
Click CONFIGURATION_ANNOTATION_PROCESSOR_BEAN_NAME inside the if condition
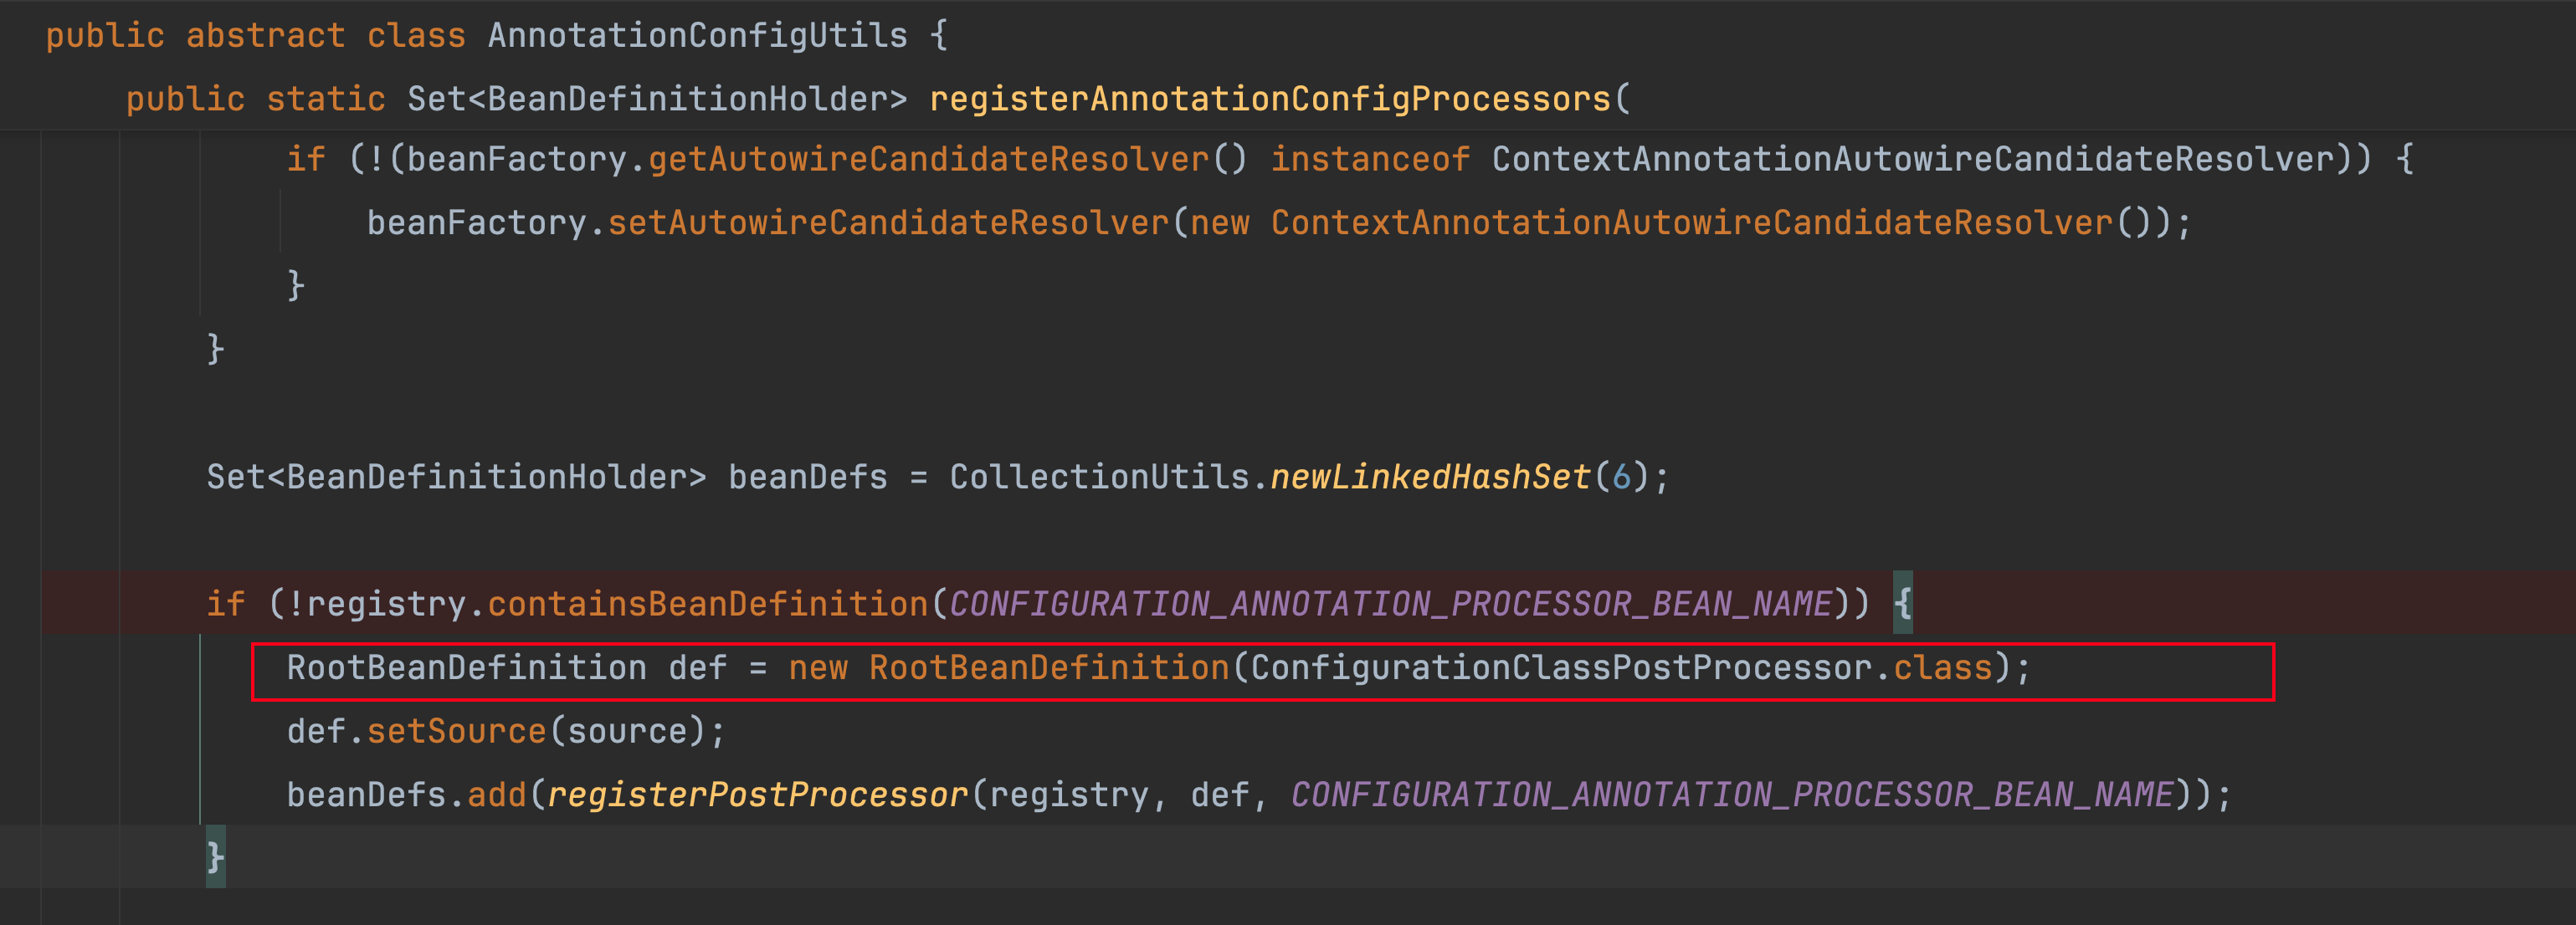coord(1390,605)
